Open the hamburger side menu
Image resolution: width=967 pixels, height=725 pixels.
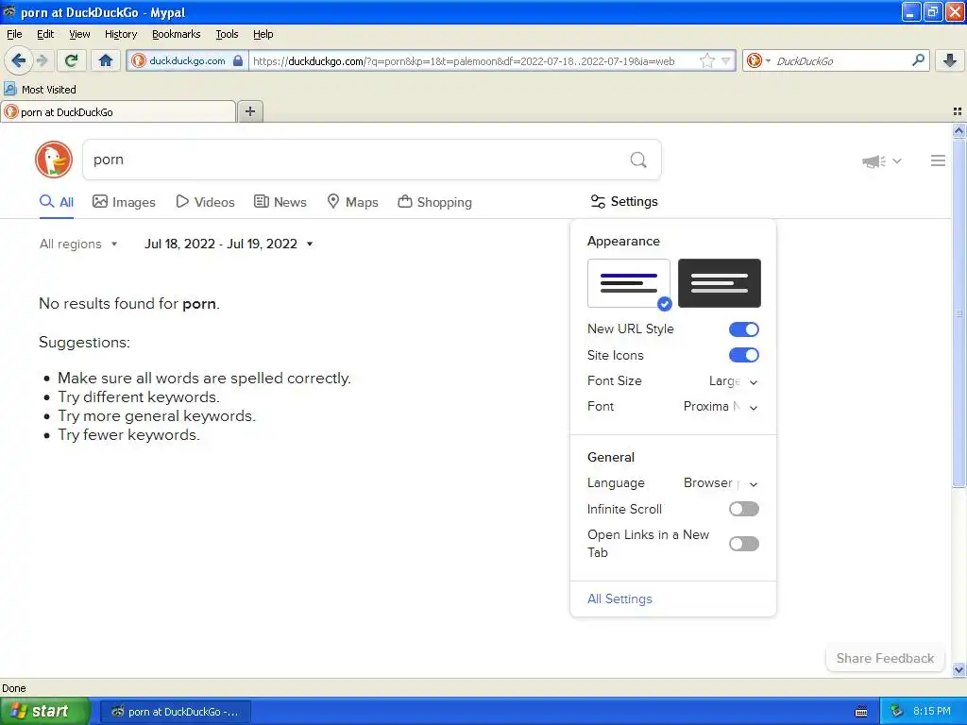(938, 160)
